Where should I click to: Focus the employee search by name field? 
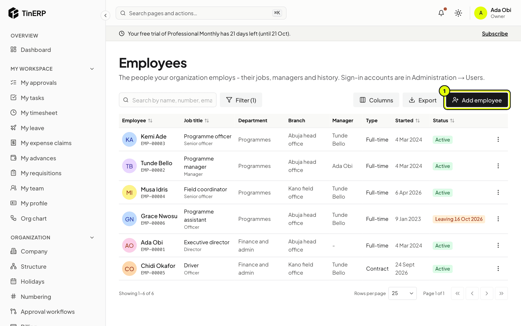coord(167,100)
